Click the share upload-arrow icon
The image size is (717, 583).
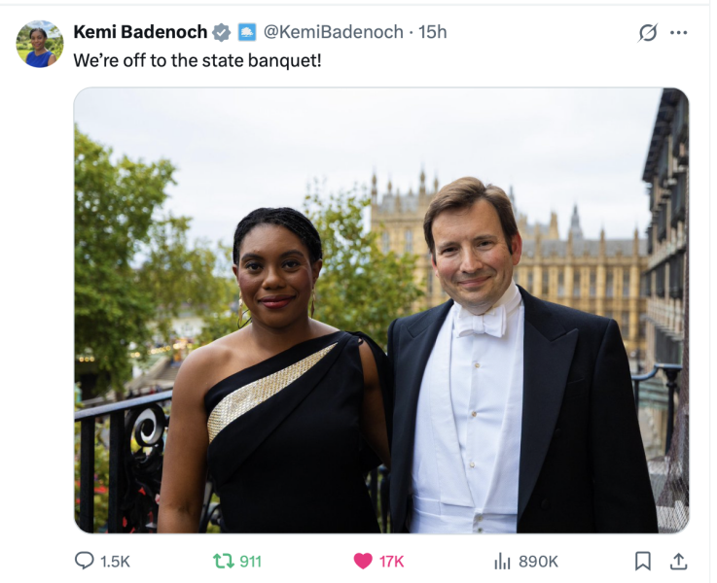[679, 561]
